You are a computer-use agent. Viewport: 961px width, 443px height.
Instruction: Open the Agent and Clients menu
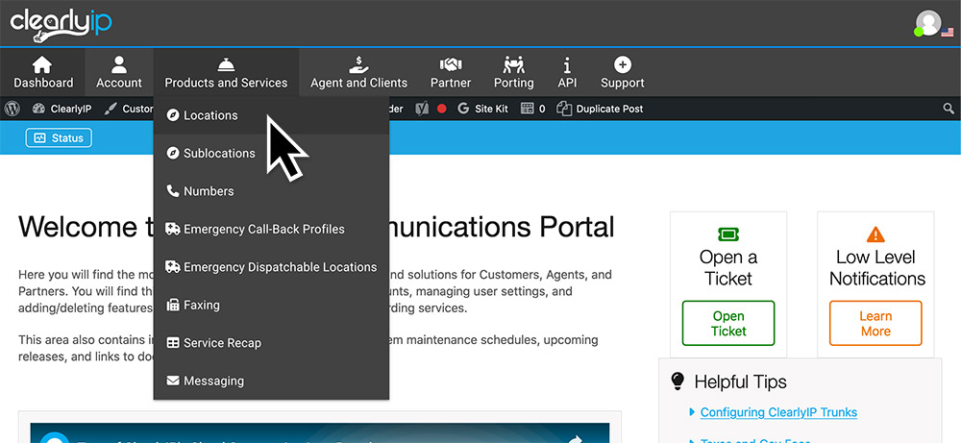(358, 65)
